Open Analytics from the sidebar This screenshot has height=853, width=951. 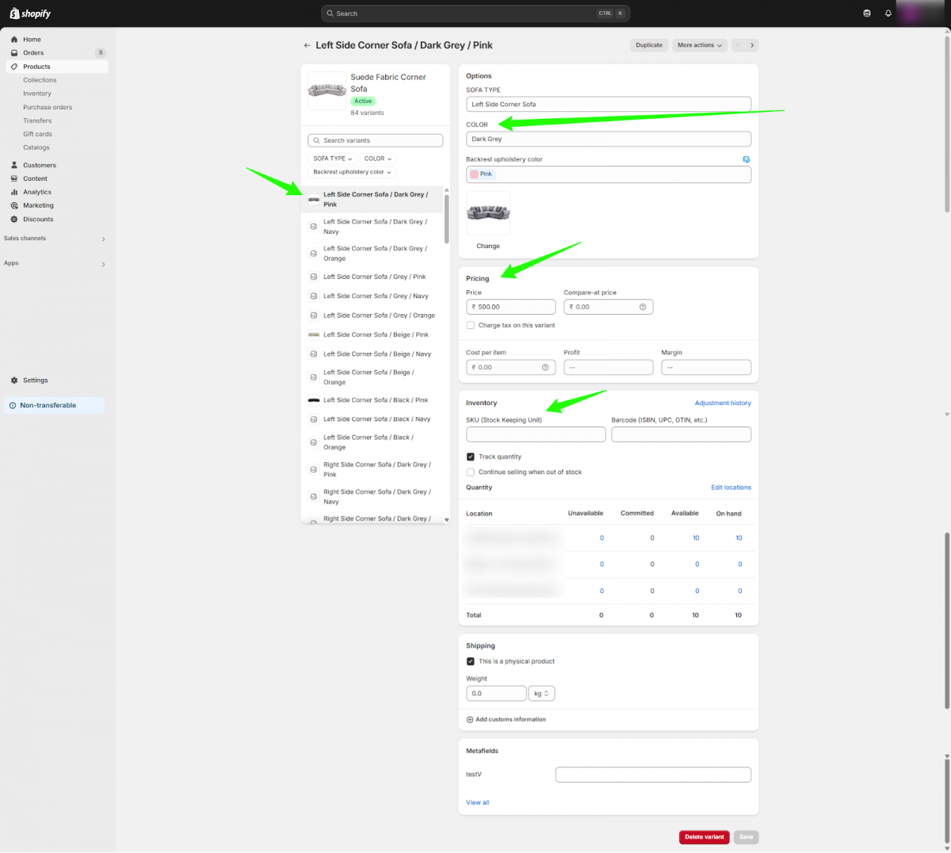(x=35, y=192)
